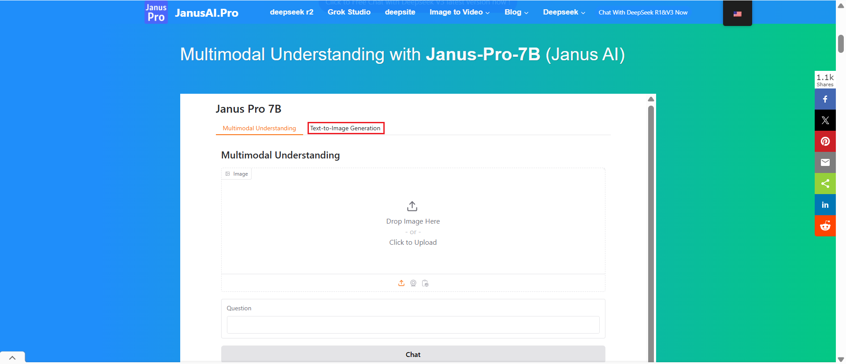Choose the webcam source icon

click(x=413, y=283)
